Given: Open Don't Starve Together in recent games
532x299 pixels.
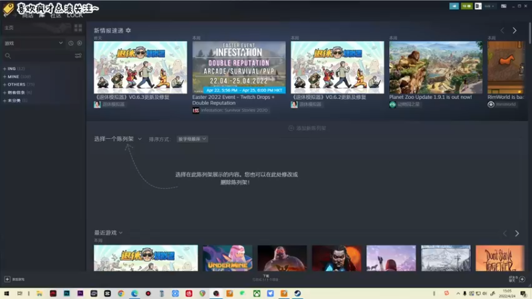Looking at the screenshot, I should click(500, 258).
